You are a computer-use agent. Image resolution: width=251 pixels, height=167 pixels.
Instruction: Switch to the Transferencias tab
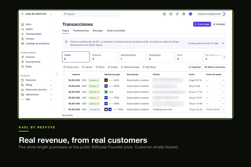coord(81,30)
